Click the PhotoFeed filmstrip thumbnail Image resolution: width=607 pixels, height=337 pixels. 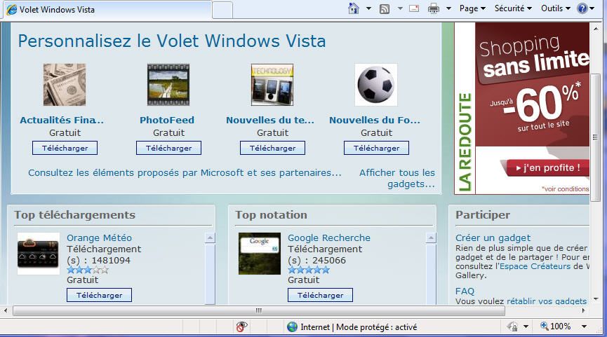(168, 85)
